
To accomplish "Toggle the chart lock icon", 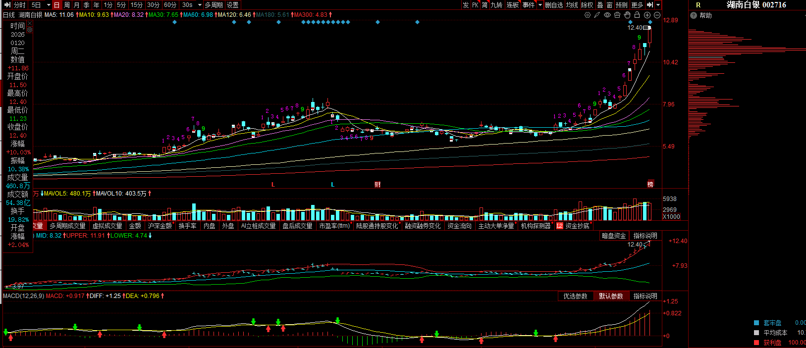I will (637, 15).
